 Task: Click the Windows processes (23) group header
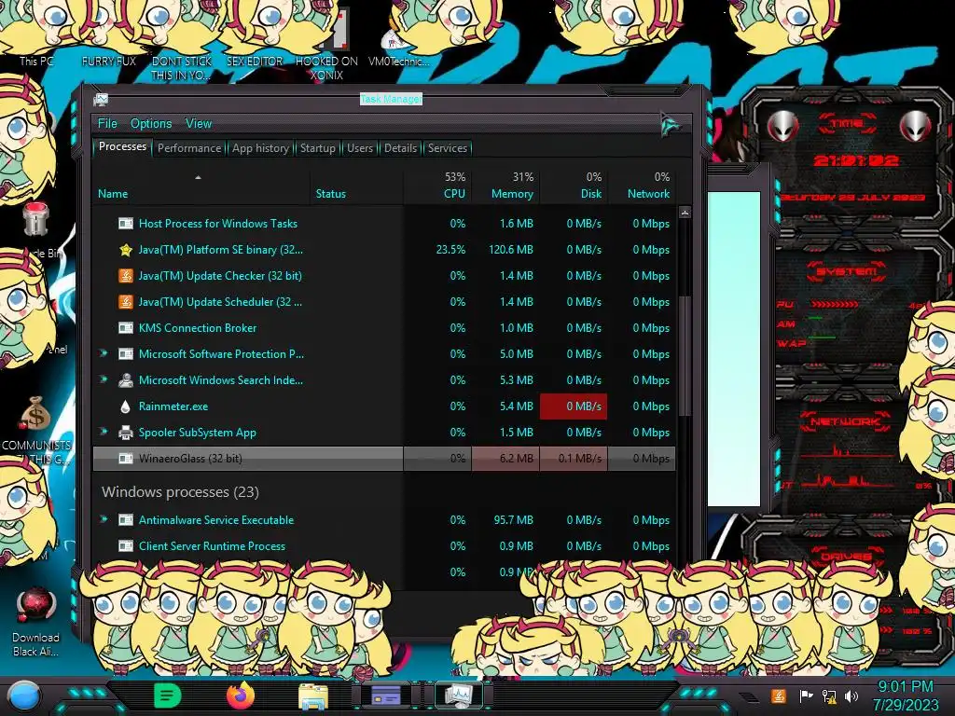[x=180, y=492]
